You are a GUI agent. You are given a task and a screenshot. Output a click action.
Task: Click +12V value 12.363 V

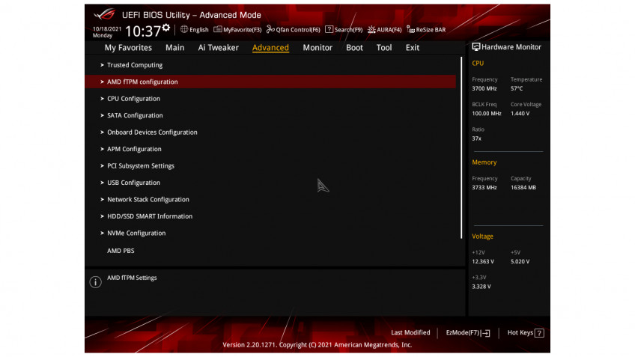point(483,262)
